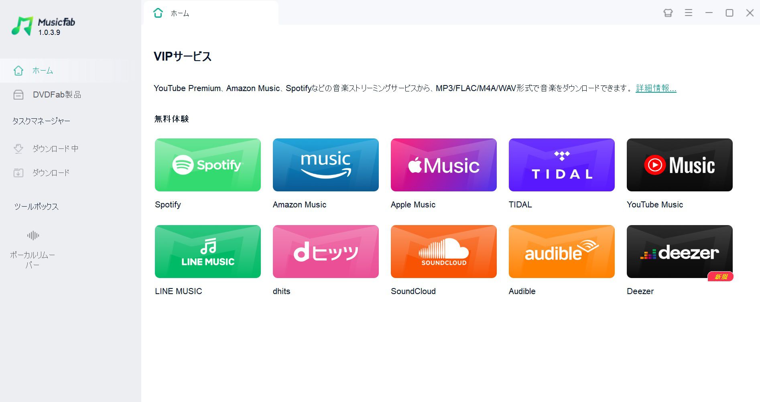The height and width of the screenshot is (402, 760).
Task: Click the Apple Music label text
Action: [x=413, y=205]
